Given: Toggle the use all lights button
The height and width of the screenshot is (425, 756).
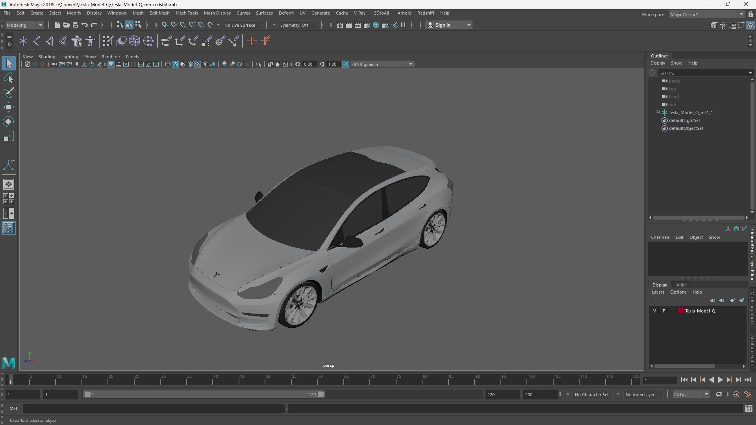Looking at the screenshot, I should click(205, 64).
